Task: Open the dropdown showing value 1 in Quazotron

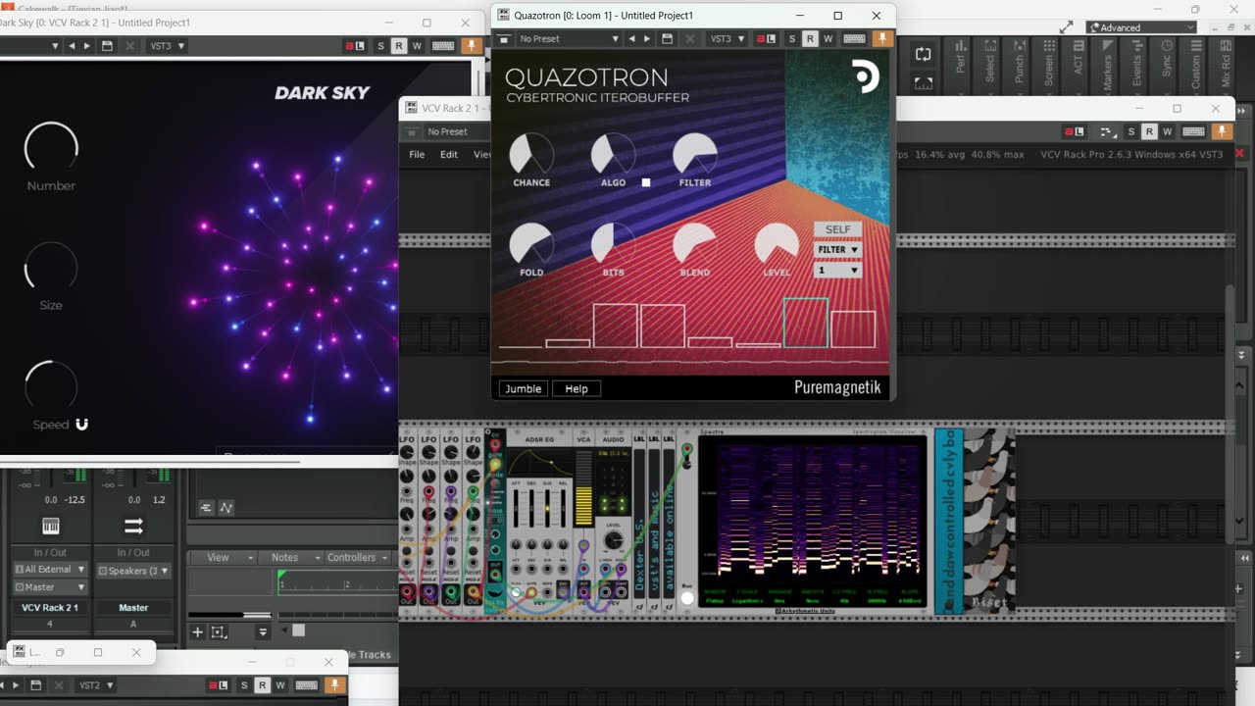Action: [x=838, y=270]
